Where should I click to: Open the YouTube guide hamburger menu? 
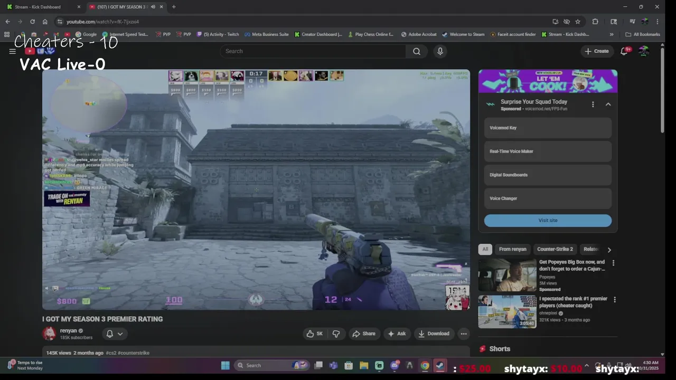tap(12, 51)
